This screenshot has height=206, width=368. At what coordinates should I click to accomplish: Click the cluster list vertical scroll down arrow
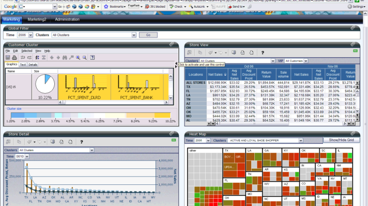click(x=171, y=98)
